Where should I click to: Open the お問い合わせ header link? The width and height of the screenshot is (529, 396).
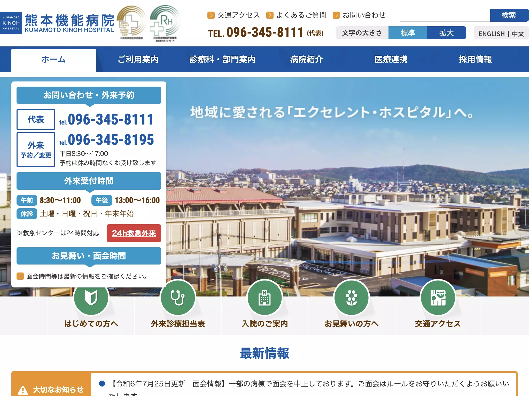364,15
